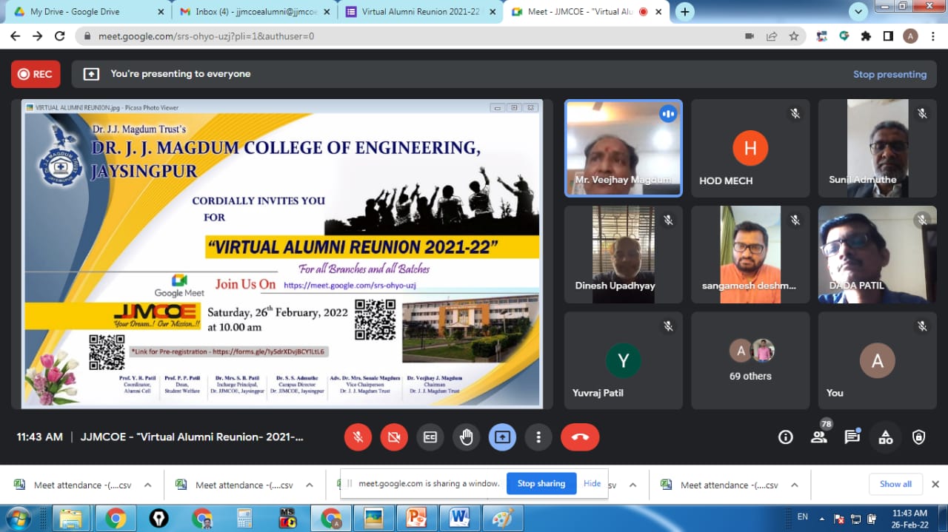Click Show all downloads
This screenshot has height=532, width=948.
coord(895,484)
